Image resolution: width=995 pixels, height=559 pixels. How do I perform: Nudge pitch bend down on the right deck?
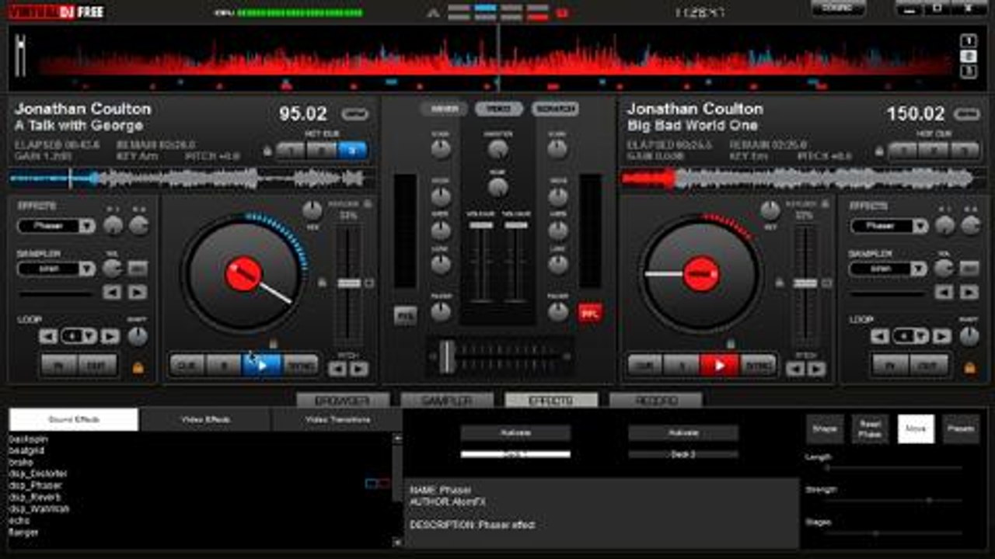coord(794,369)
